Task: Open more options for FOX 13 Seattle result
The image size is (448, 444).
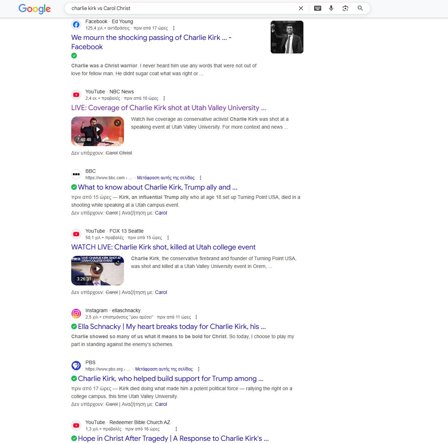Action: (x=168, y=238)
